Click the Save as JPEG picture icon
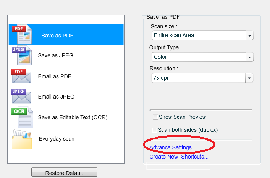270x178 pixels. click(23, 56)
